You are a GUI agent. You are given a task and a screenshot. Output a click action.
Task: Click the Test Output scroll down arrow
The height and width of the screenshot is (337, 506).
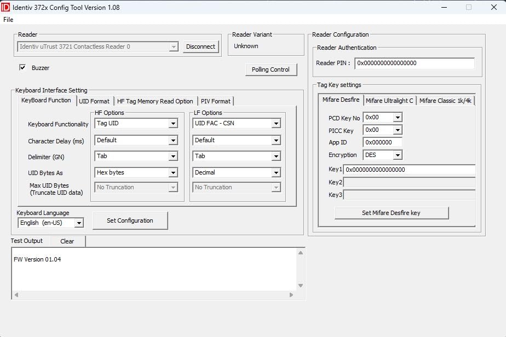click(300, 286)
